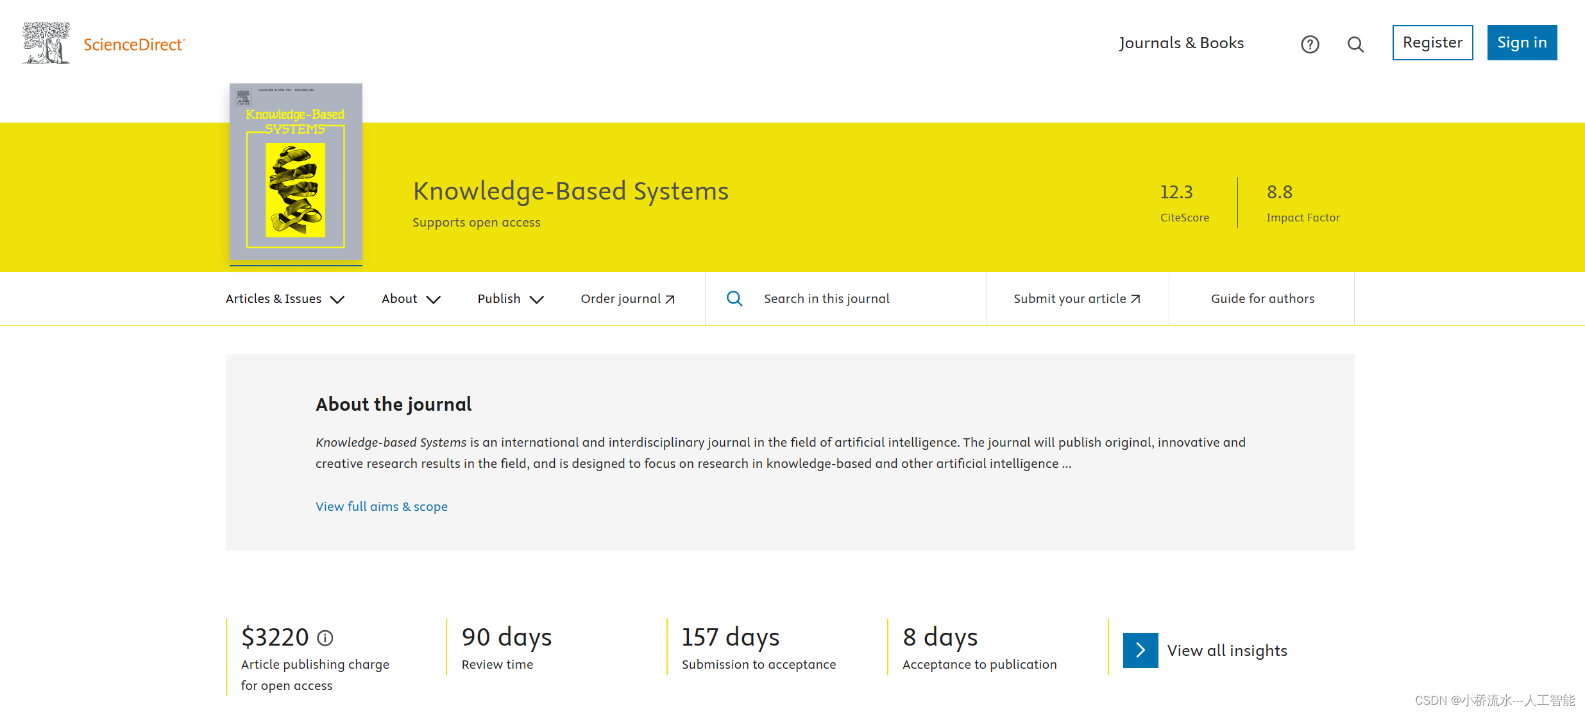Expand the About dropdown menu
The height and width of the screenshot is (713, 1585).
coord(409,298)
